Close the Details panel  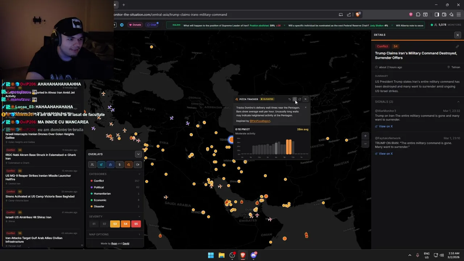(457, 35)
